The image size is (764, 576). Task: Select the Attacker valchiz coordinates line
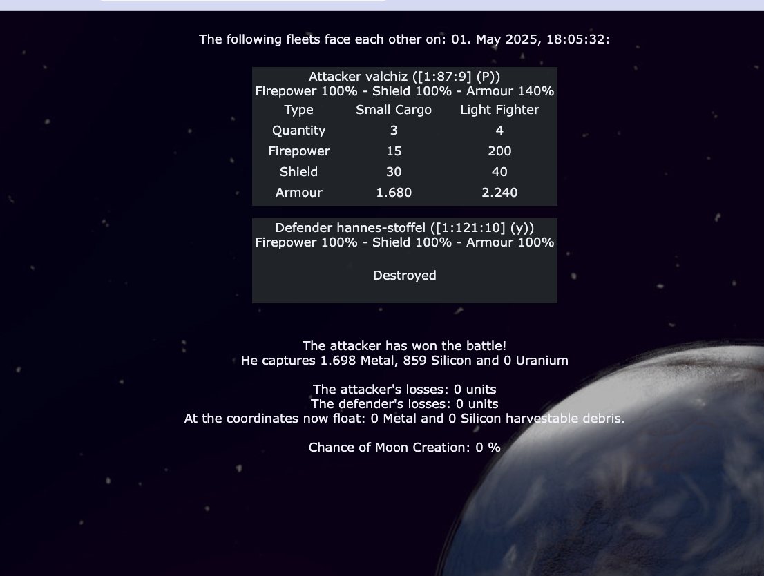pos(404,77)
